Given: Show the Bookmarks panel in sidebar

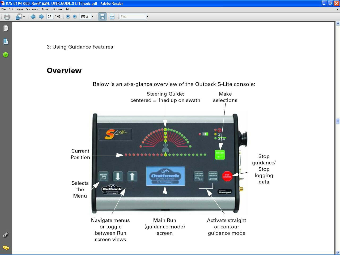Looking at the screenshot, I should click(x=6, y=41).
